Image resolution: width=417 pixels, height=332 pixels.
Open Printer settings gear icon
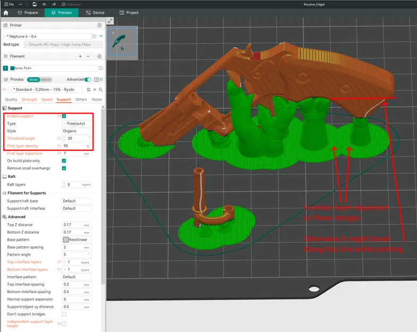99,25
